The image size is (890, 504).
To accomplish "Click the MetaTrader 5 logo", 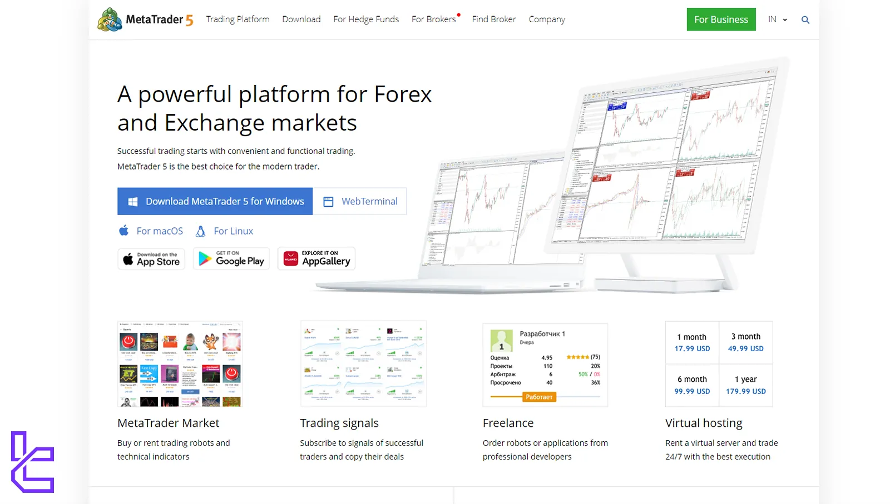I will point(145,19).
